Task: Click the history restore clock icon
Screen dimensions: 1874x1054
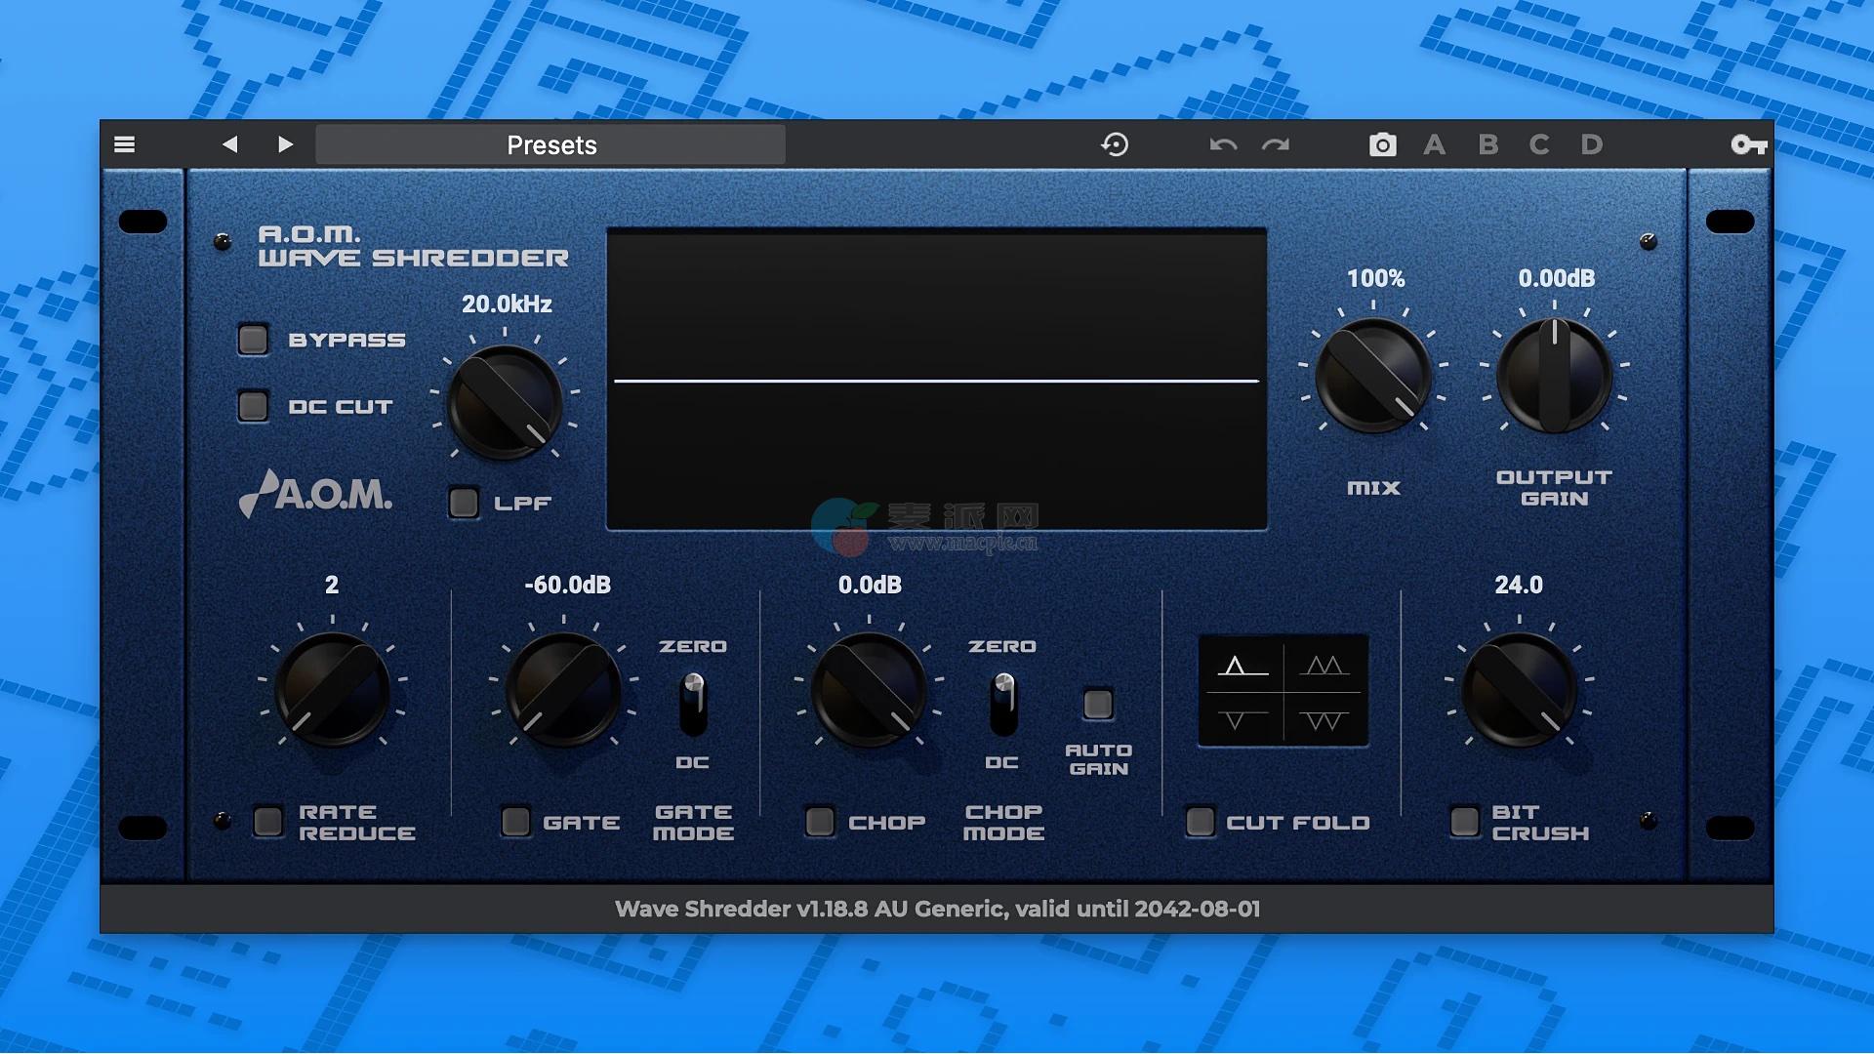Action: (x=1115, y=144)
